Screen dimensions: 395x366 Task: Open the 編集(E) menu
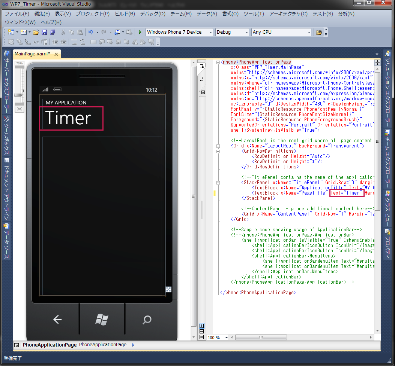click(42, 13)
